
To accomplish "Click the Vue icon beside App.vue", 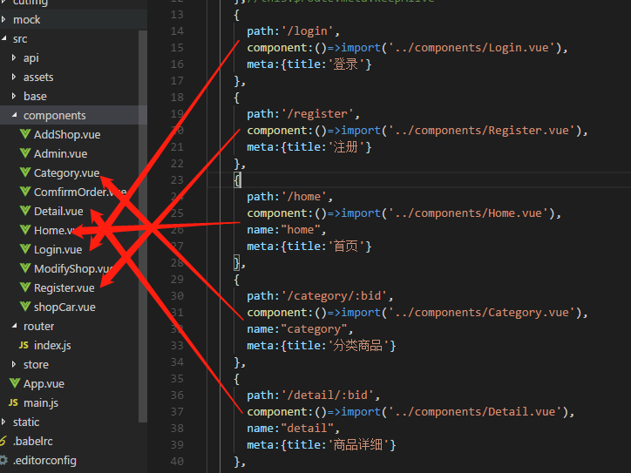I will pos(14,383).
